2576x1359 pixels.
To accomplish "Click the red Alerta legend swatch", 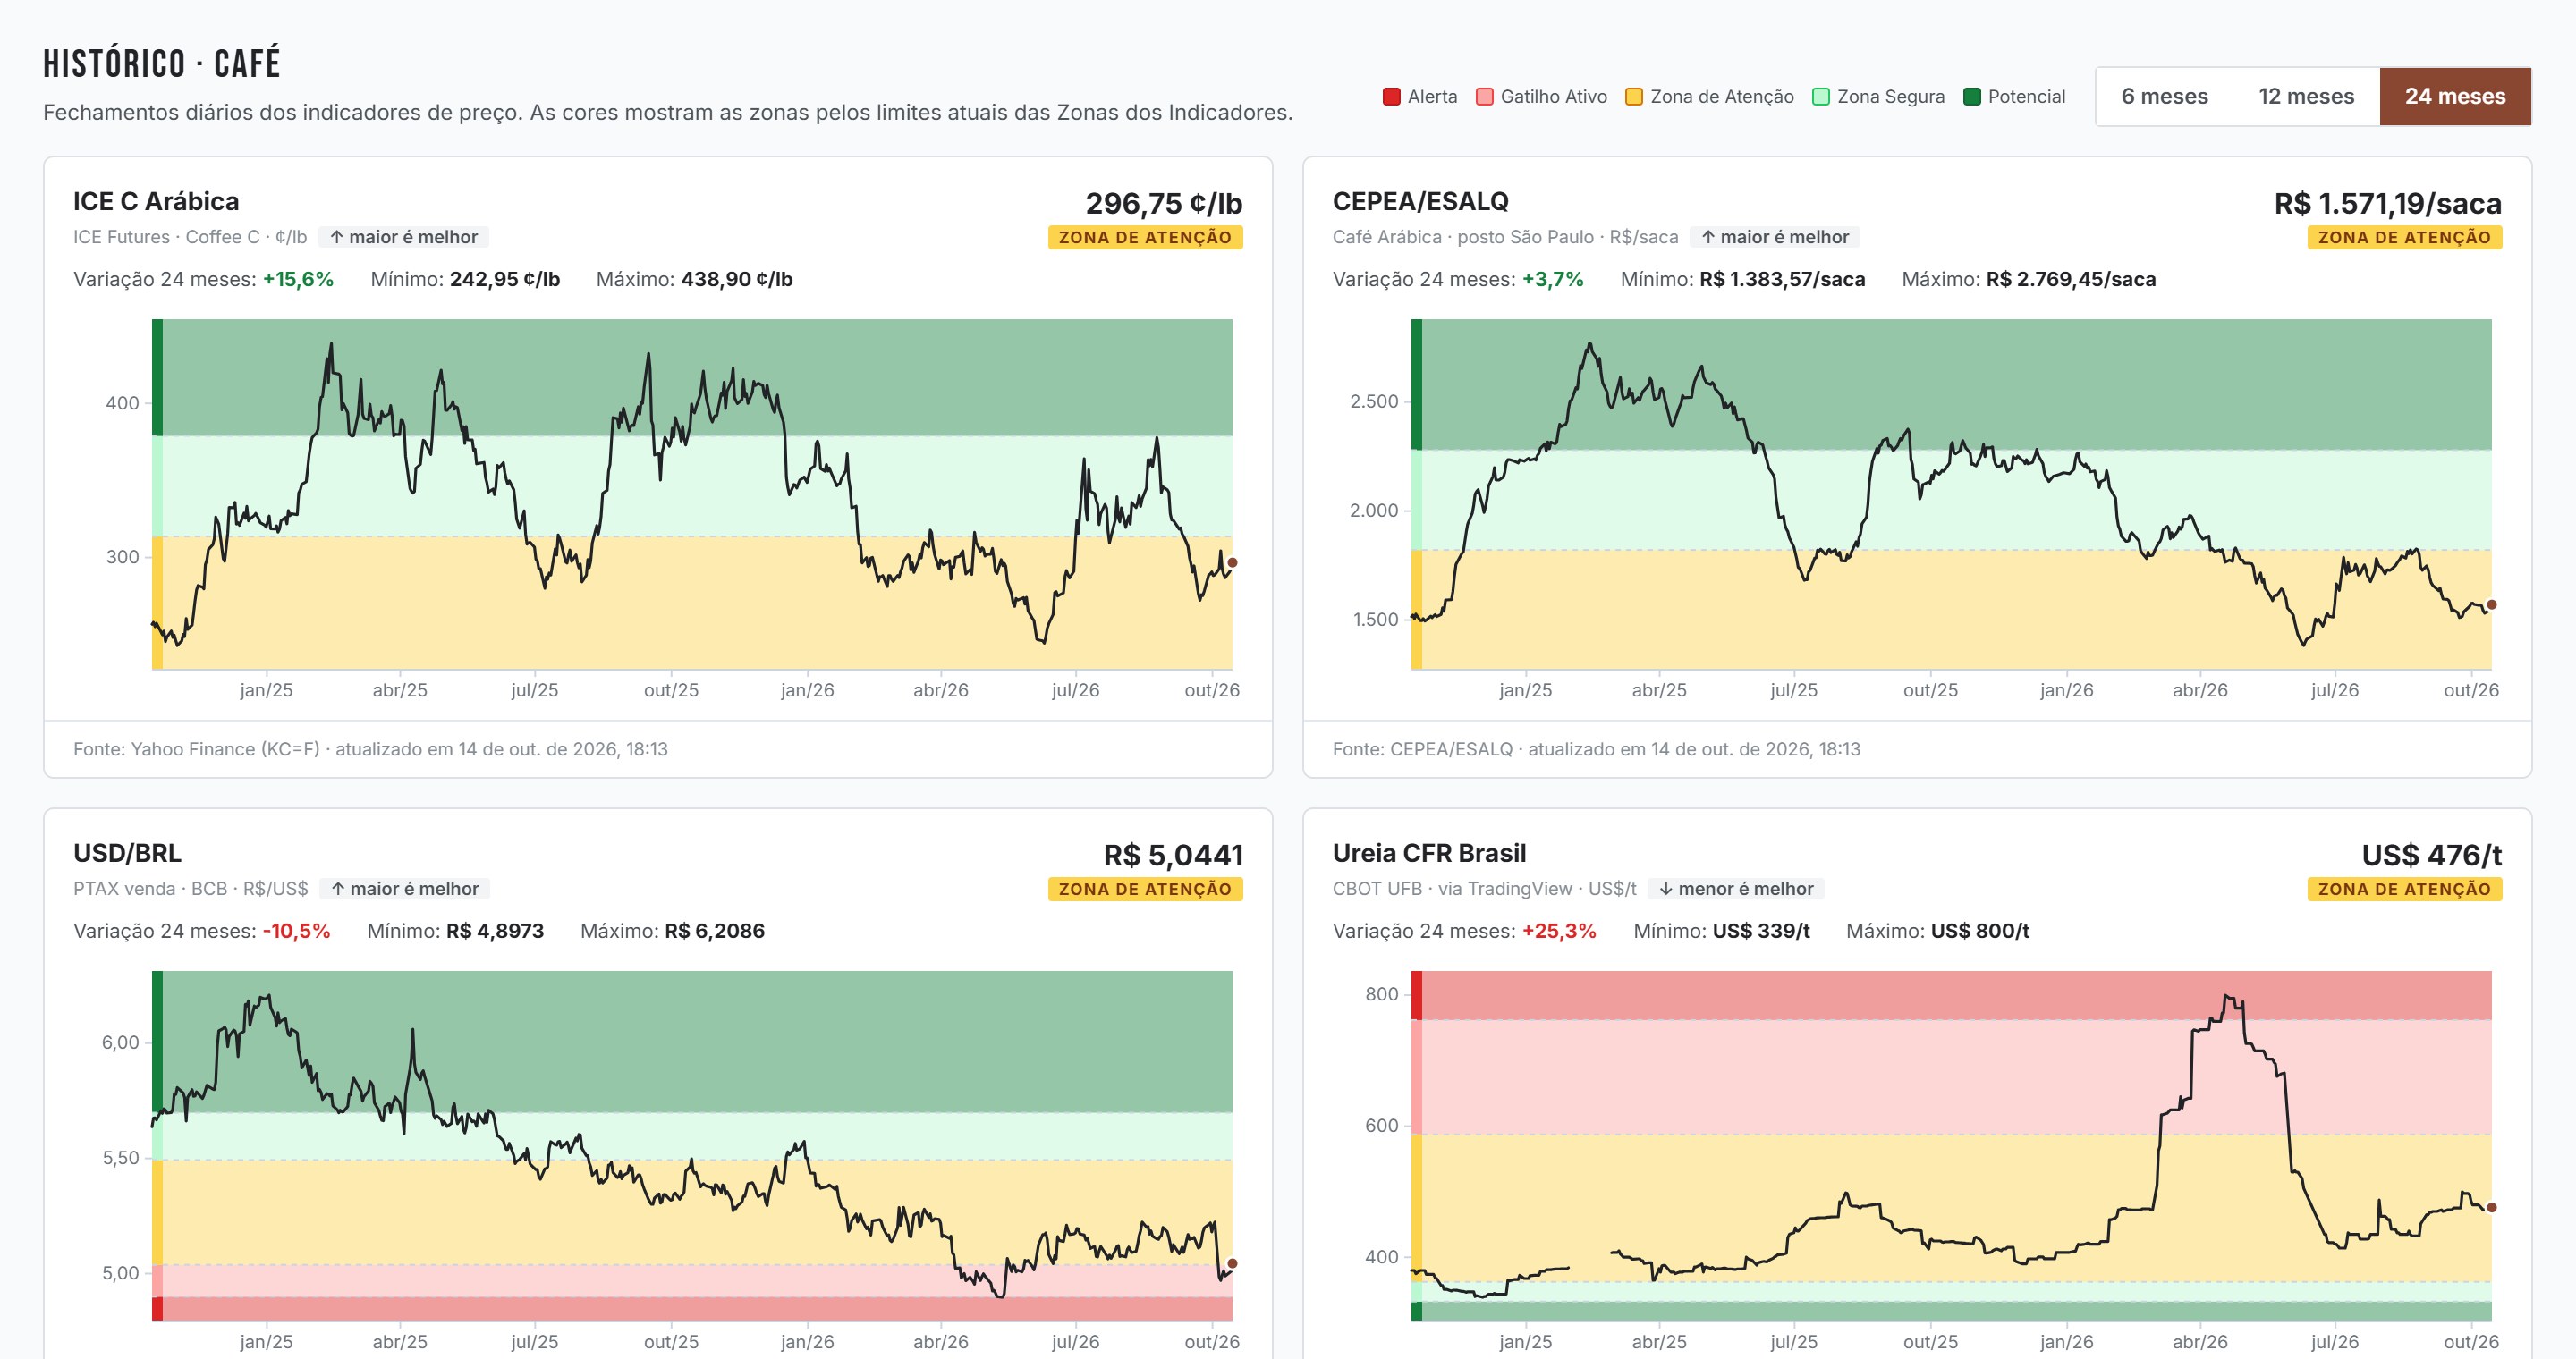I will [x=1391, y=97].
